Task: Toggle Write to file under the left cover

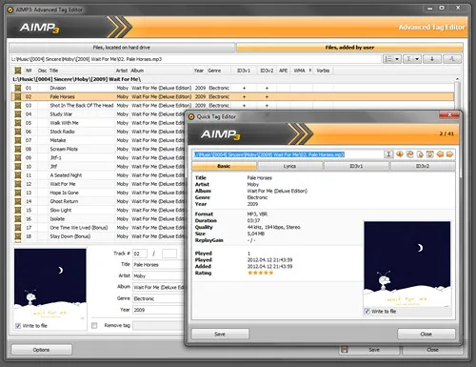Action: point(18,326)
